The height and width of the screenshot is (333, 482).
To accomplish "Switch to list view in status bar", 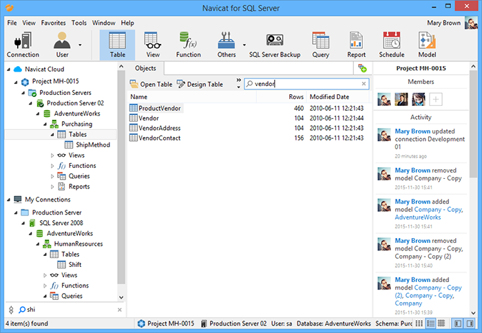I will tap(419, 323).
